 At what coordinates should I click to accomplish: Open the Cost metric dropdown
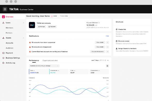(34, 71)
